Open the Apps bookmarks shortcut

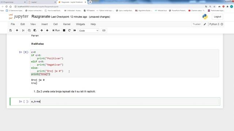[x=2, y=11]
